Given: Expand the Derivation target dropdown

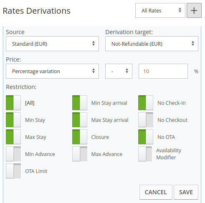Looking at the screenshot, I should tap(152, 44).
